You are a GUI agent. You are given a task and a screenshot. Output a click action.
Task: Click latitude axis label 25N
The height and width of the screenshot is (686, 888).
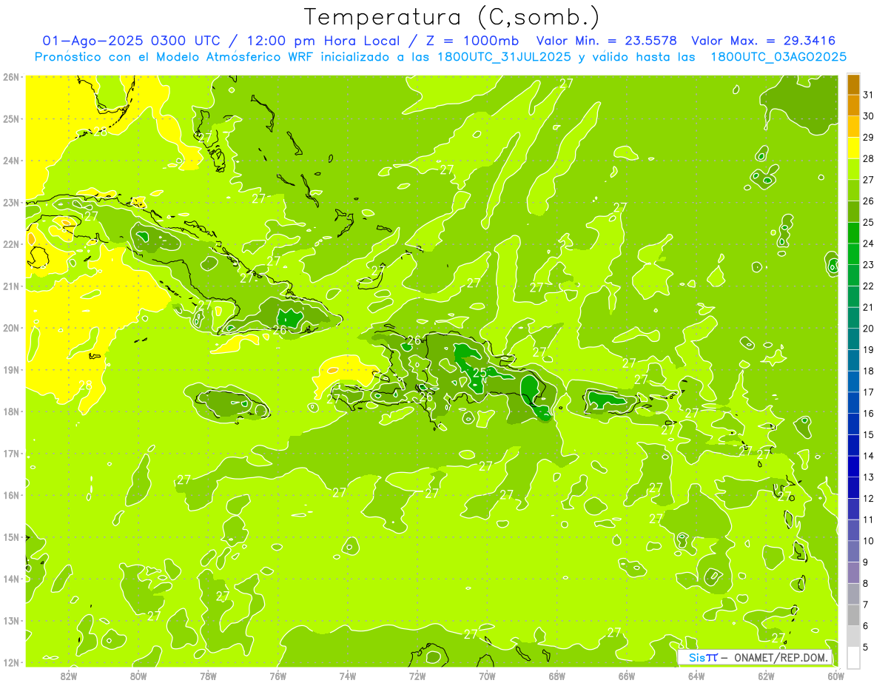(10, 118)
